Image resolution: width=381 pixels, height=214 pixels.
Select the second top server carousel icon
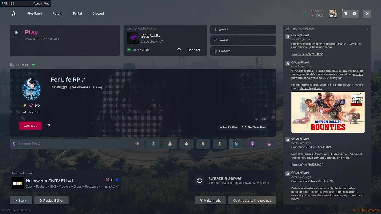(153, 144)
